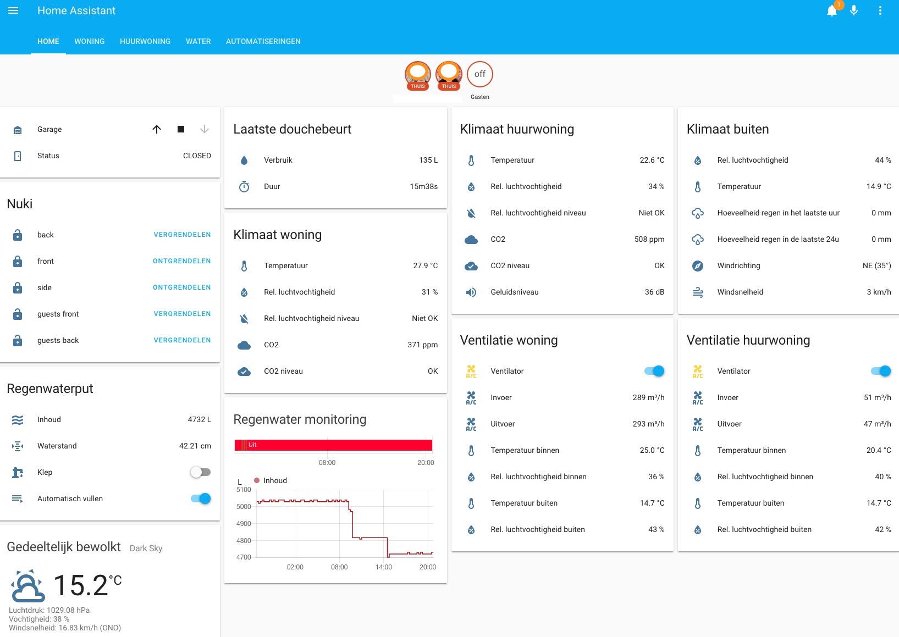Turn off Ventilatie woning Ventilator switch
Screen dimensions: 899x637
[654, 371]
